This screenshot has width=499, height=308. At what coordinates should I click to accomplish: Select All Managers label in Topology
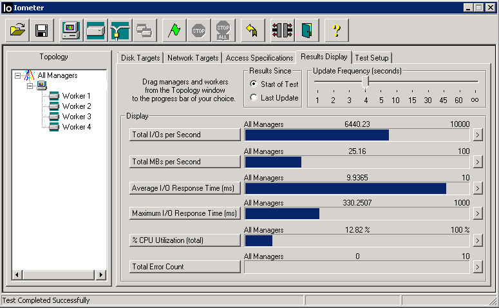(57, 75)
